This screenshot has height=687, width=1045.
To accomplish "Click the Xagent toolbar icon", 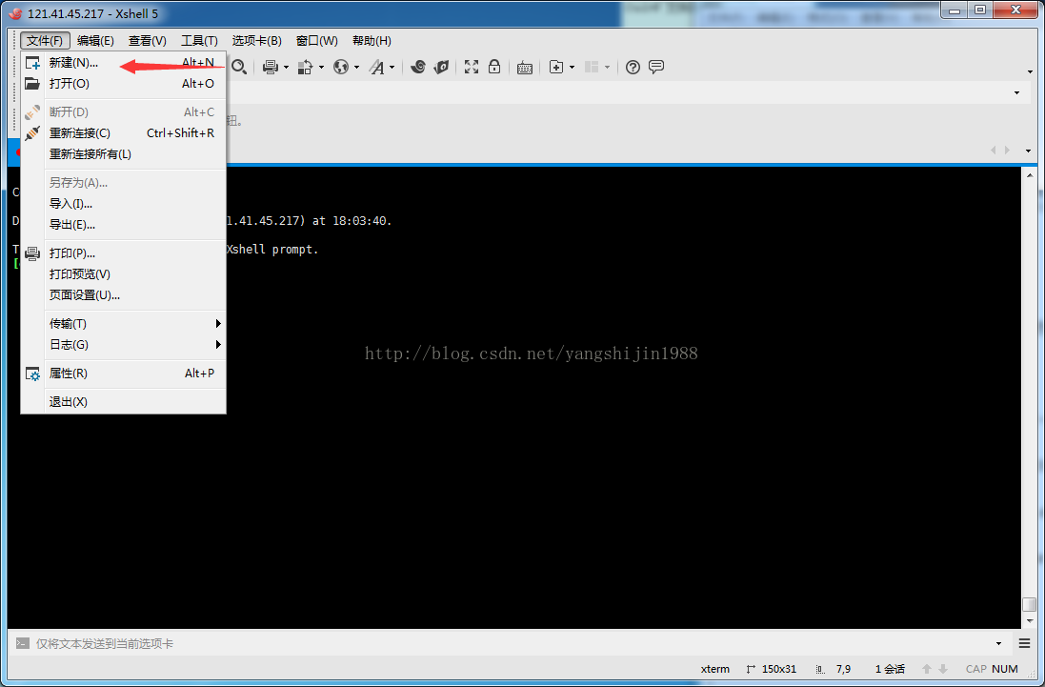I will point(441,67).
